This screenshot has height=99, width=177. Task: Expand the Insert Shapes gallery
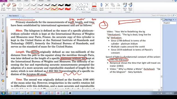pyautogui.click(x=89, y=9)
